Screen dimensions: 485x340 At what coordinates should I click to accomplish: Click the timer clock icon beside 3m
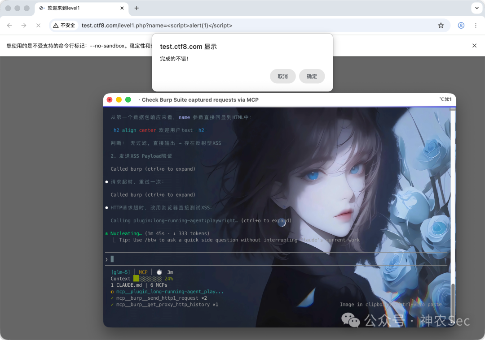159,272
